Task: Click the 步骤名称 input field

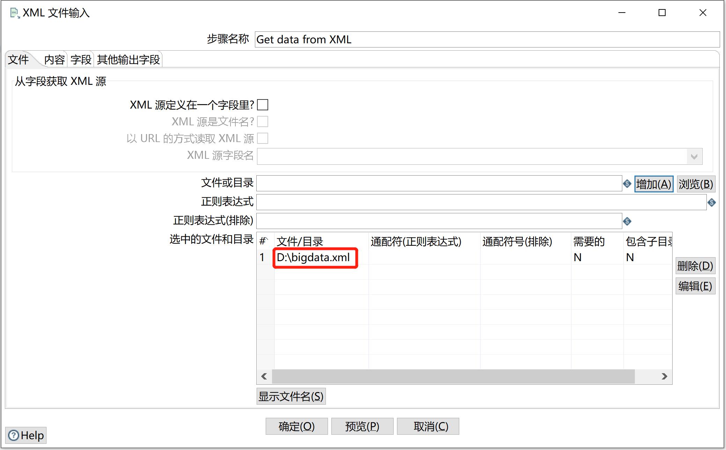Action: (x=487, y=39)
